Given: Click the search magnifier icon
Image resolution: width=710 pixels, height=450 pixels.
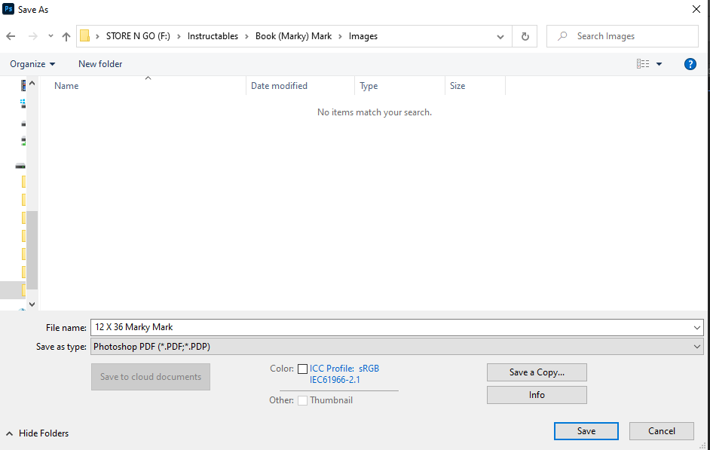Looking at the screenshot, I should click(x=562, y=35).
